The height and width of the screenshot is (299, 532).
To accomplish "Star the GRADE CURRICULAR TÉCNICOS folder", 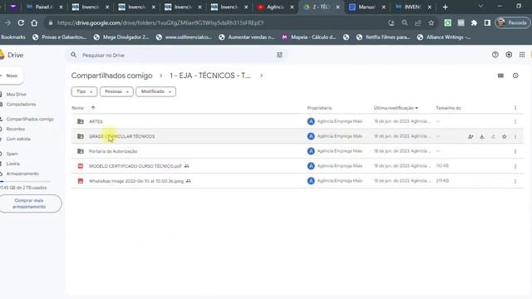I will [505, 136].
